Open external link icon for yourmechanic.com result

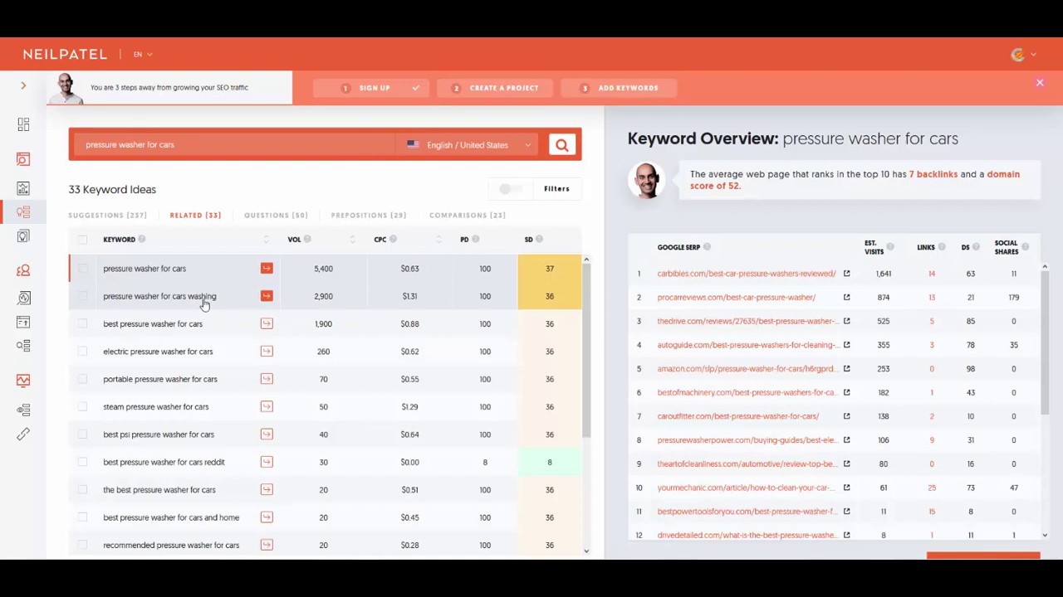(x=846, y=488)
